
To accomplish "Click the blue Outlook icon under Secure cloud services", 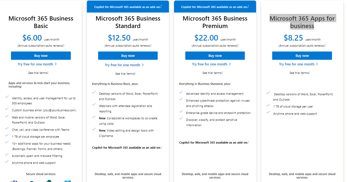I will [x=32, y=181].
